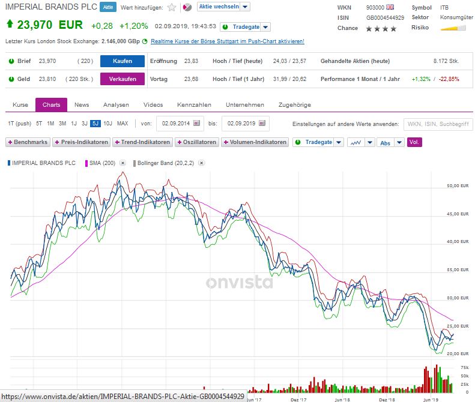This screenshot has height=402, width=475.
Task: Click the pie chart portfolio icon
Action: click(187, 7)
